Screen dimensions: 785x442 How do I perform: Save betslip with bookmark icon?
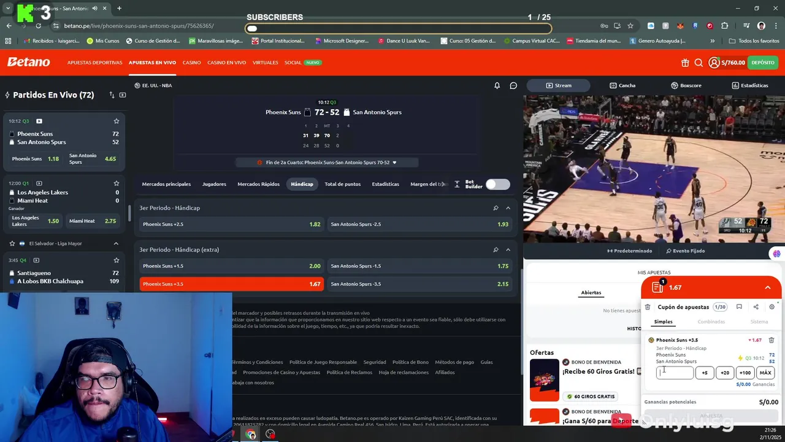coord(739,307)
